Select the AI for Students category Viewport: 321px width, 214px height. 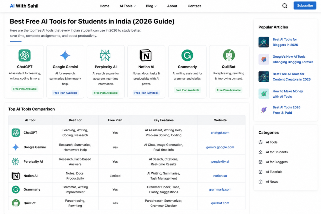click(x=276, y=152)
